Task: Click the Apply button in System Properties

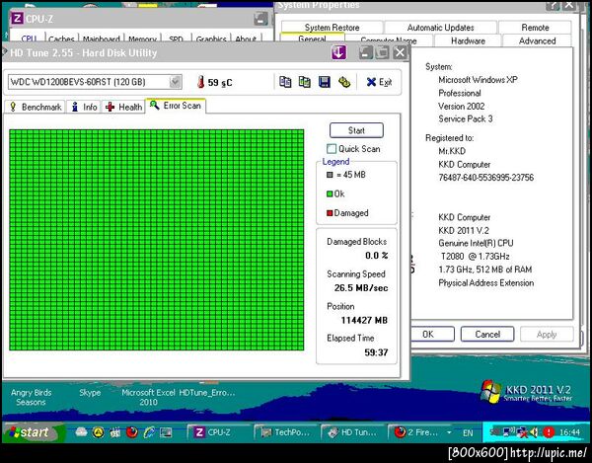Action: click(x=547, y=335)
